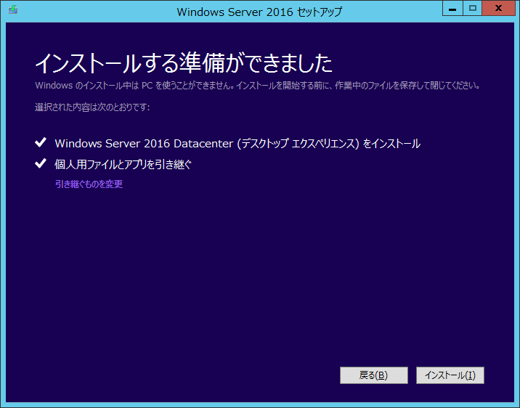Click the heading インストールする準備ができました

(x=184, y=63)
